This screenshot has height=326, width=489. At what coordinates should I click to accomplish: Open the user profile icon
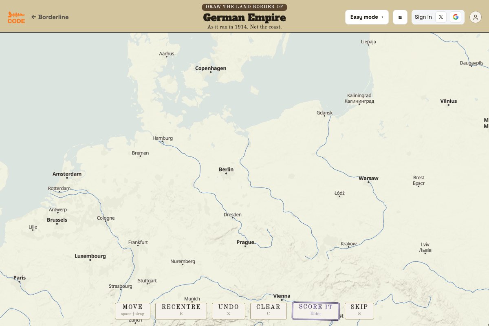point(476,17)
